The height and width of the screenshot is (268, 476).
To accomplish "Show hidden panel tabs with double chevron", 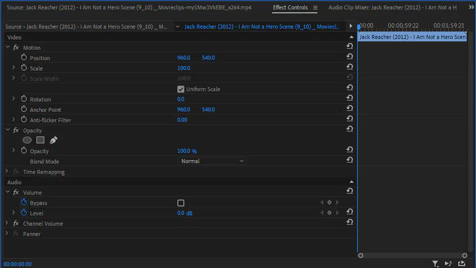I will click(x=471, y=7).
